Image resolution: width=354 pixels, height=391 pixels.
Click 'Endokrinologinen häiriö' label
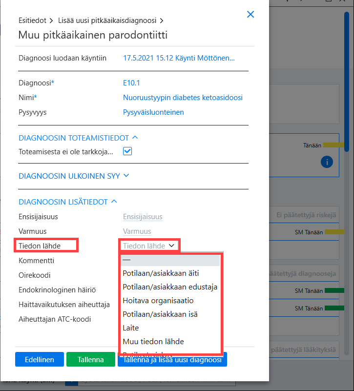[57, 290]
